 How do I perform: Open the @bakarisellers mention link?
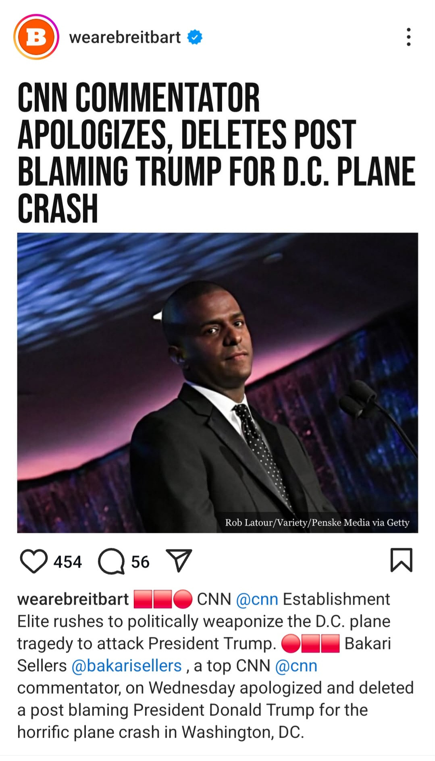(127, 665)
